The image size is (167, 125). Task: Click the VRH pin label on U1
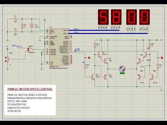click(52, 62)
